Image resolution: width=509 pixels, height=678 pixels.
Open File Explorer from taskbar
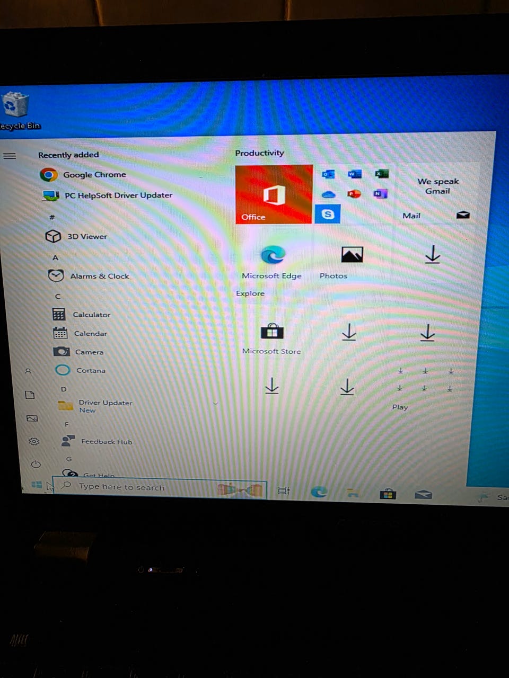[352, 493]
